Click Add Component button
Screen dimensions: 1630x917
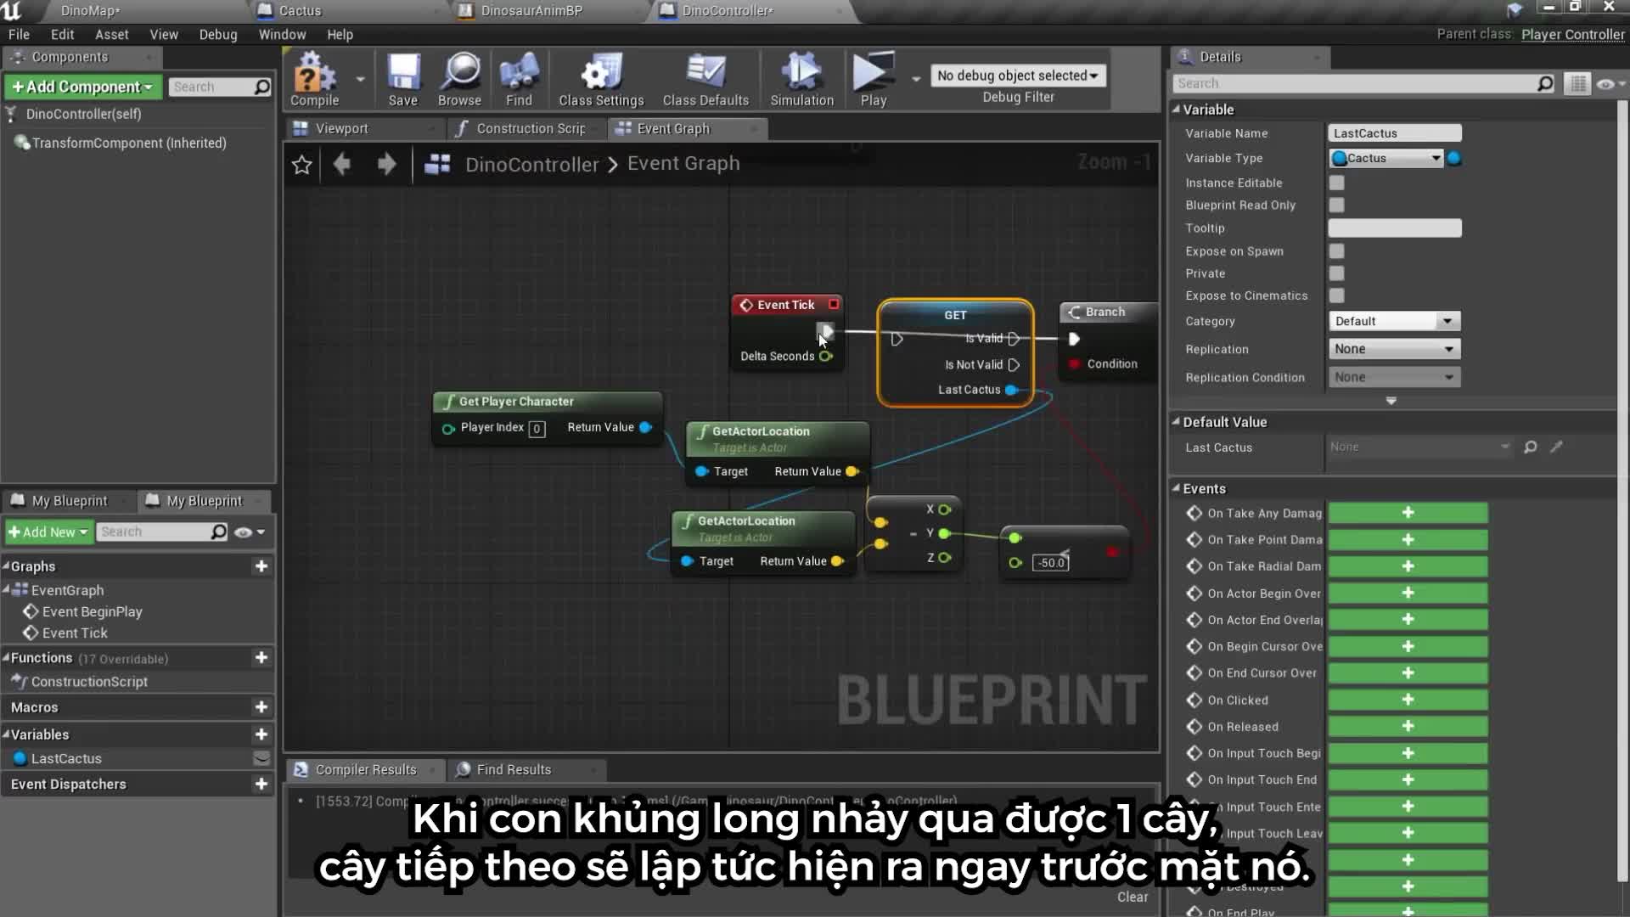(82, 87)
